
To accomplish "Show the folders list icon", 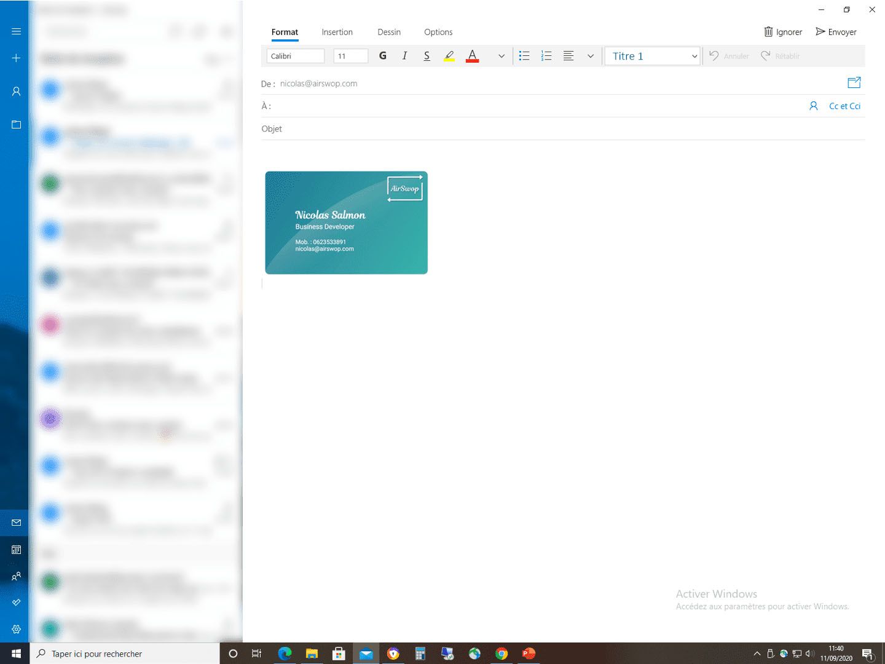I will [17, 124].
